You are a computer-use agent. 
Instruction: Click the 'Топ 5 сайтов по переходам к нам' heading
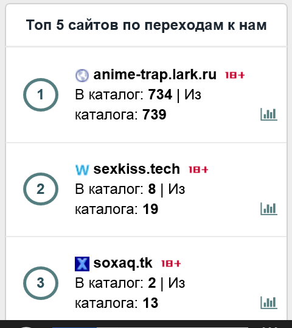146,25
